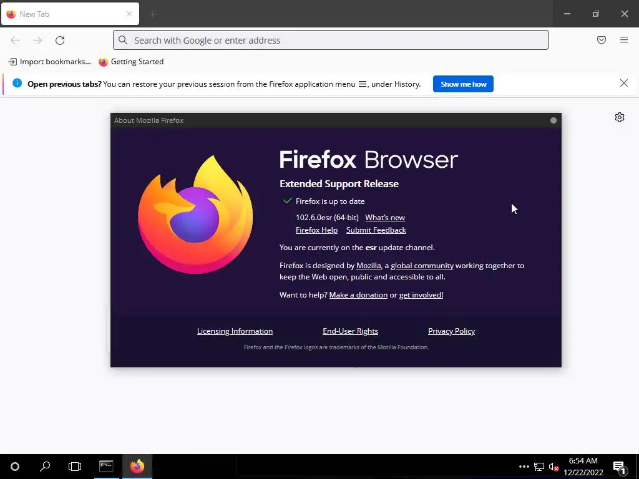Open the notification center icon

[x=620, y=467]
